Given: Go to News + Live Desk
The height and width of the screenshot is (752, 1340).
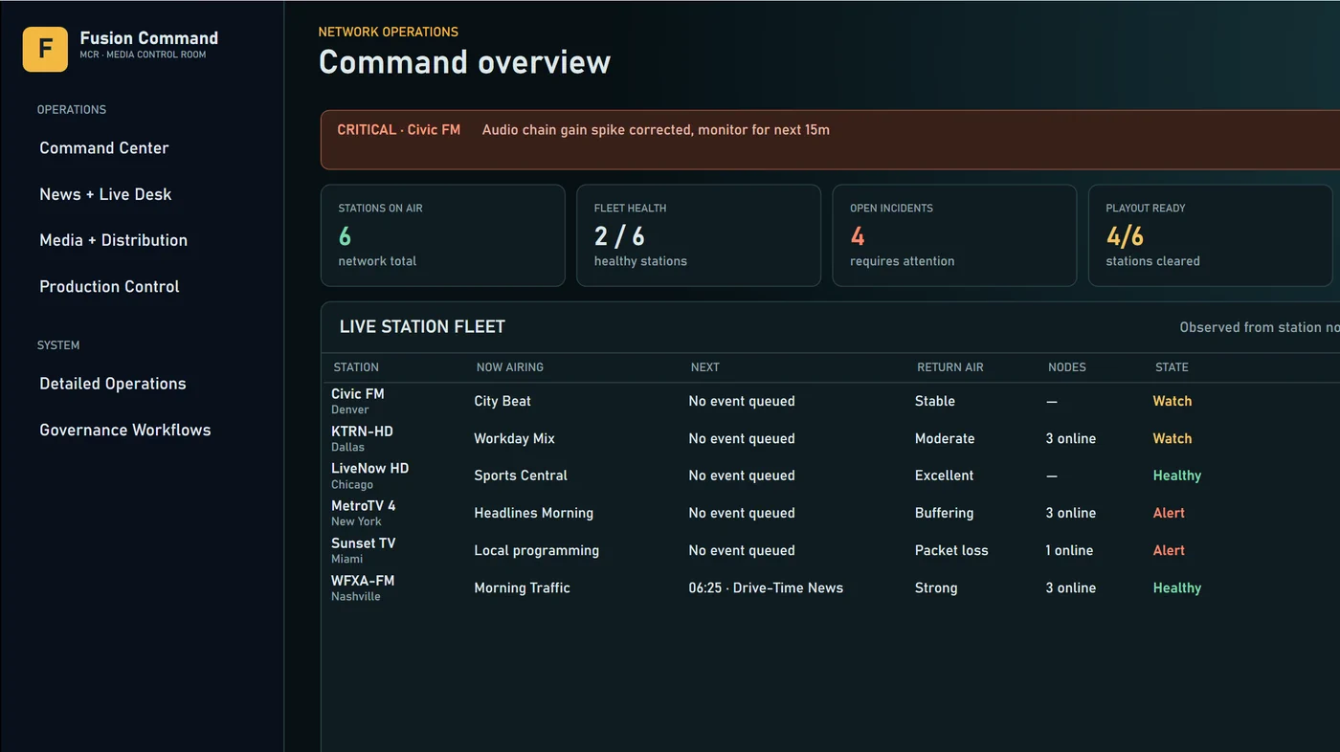Looking at the screenshot, I should (105, 194).
